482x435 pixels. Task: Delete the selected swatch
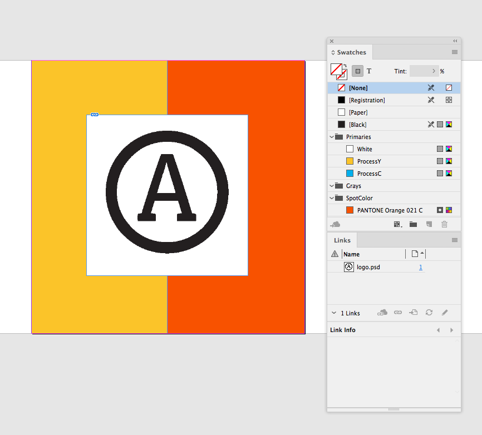(x=444, y=224)
